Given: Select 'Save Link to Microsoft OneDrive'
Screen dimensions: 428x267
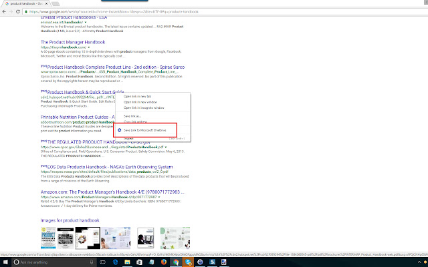Looking at the screenshot, I should click(x=145, y=130).
